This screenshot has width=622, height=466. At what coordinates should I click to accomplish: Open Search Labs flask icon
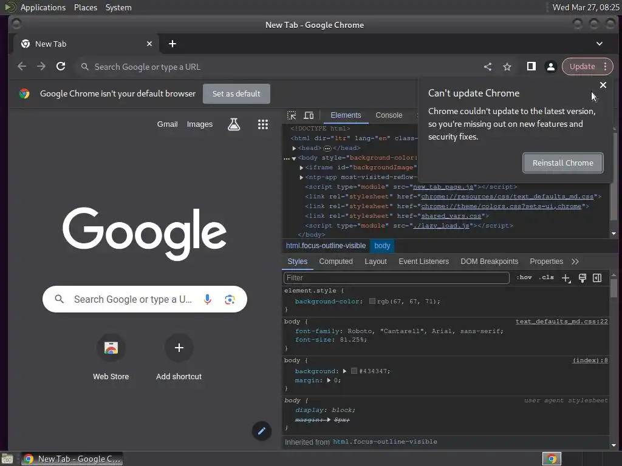pyautogui.click(x=234, y=124)
